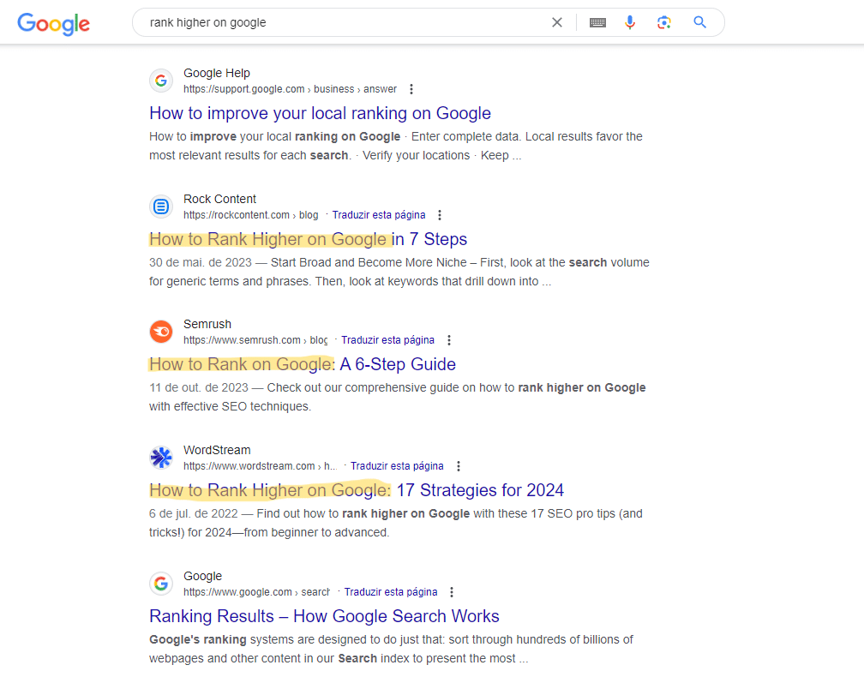The width and height of the screenshot is (864, 677).
Task: Open "How to Rank Higher on Google in 7 Steps"
Action: pyautogui.click(x=308, y=239)
